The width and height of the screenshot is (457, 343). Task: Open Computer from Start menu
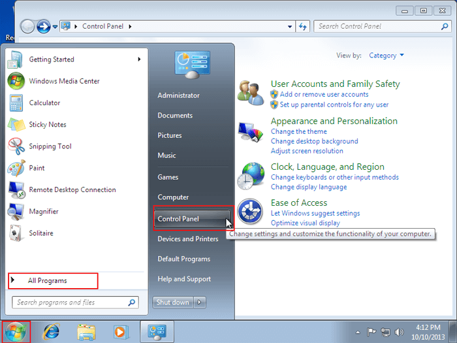click(x=173, y=197)
